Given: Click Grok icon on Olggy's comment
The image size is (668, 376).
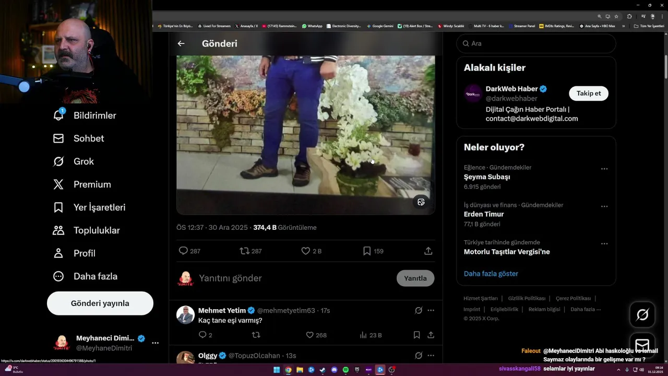Looking at the screenshot, I should pyautogui.click(x=419, y=356).
